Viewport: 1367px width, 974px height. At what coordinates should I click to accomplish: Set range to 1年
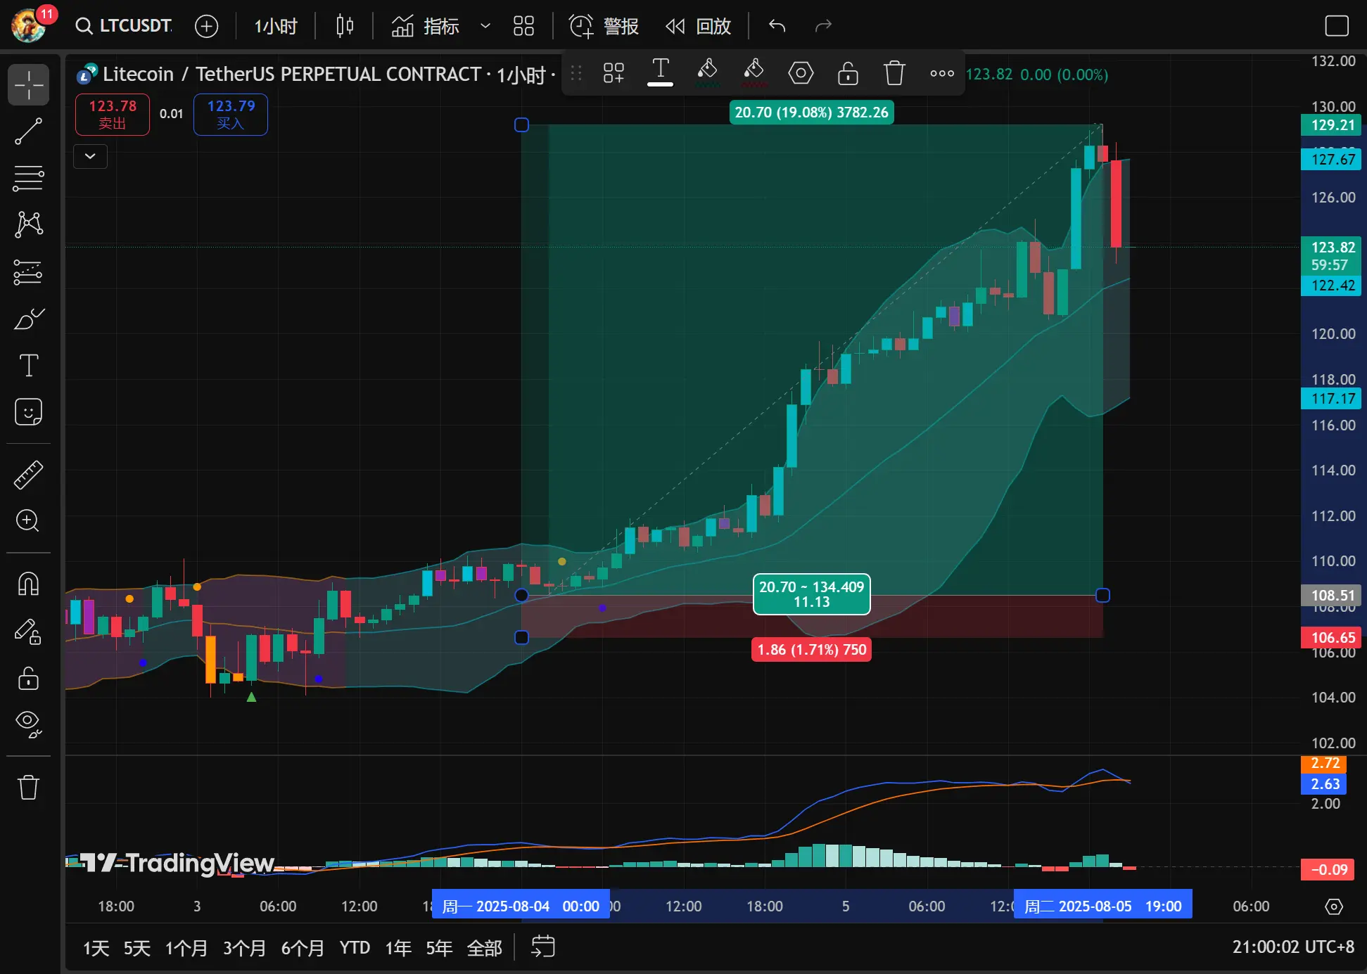coord(398,948)
